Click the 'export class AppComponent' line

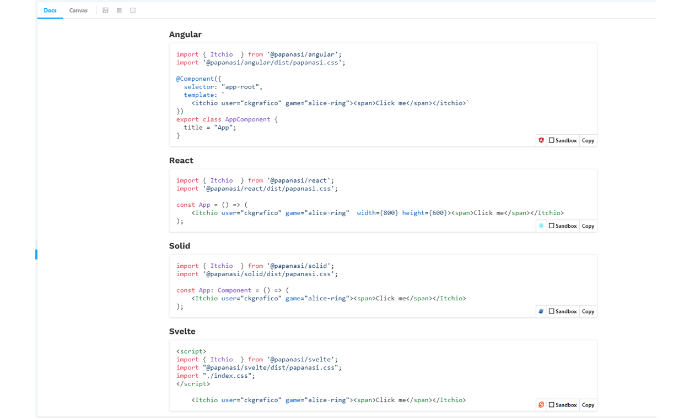pos(227,119)
